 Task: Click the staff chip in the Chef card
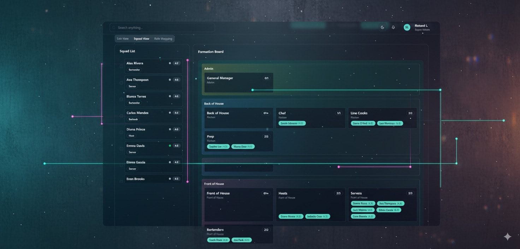[292, 123]
